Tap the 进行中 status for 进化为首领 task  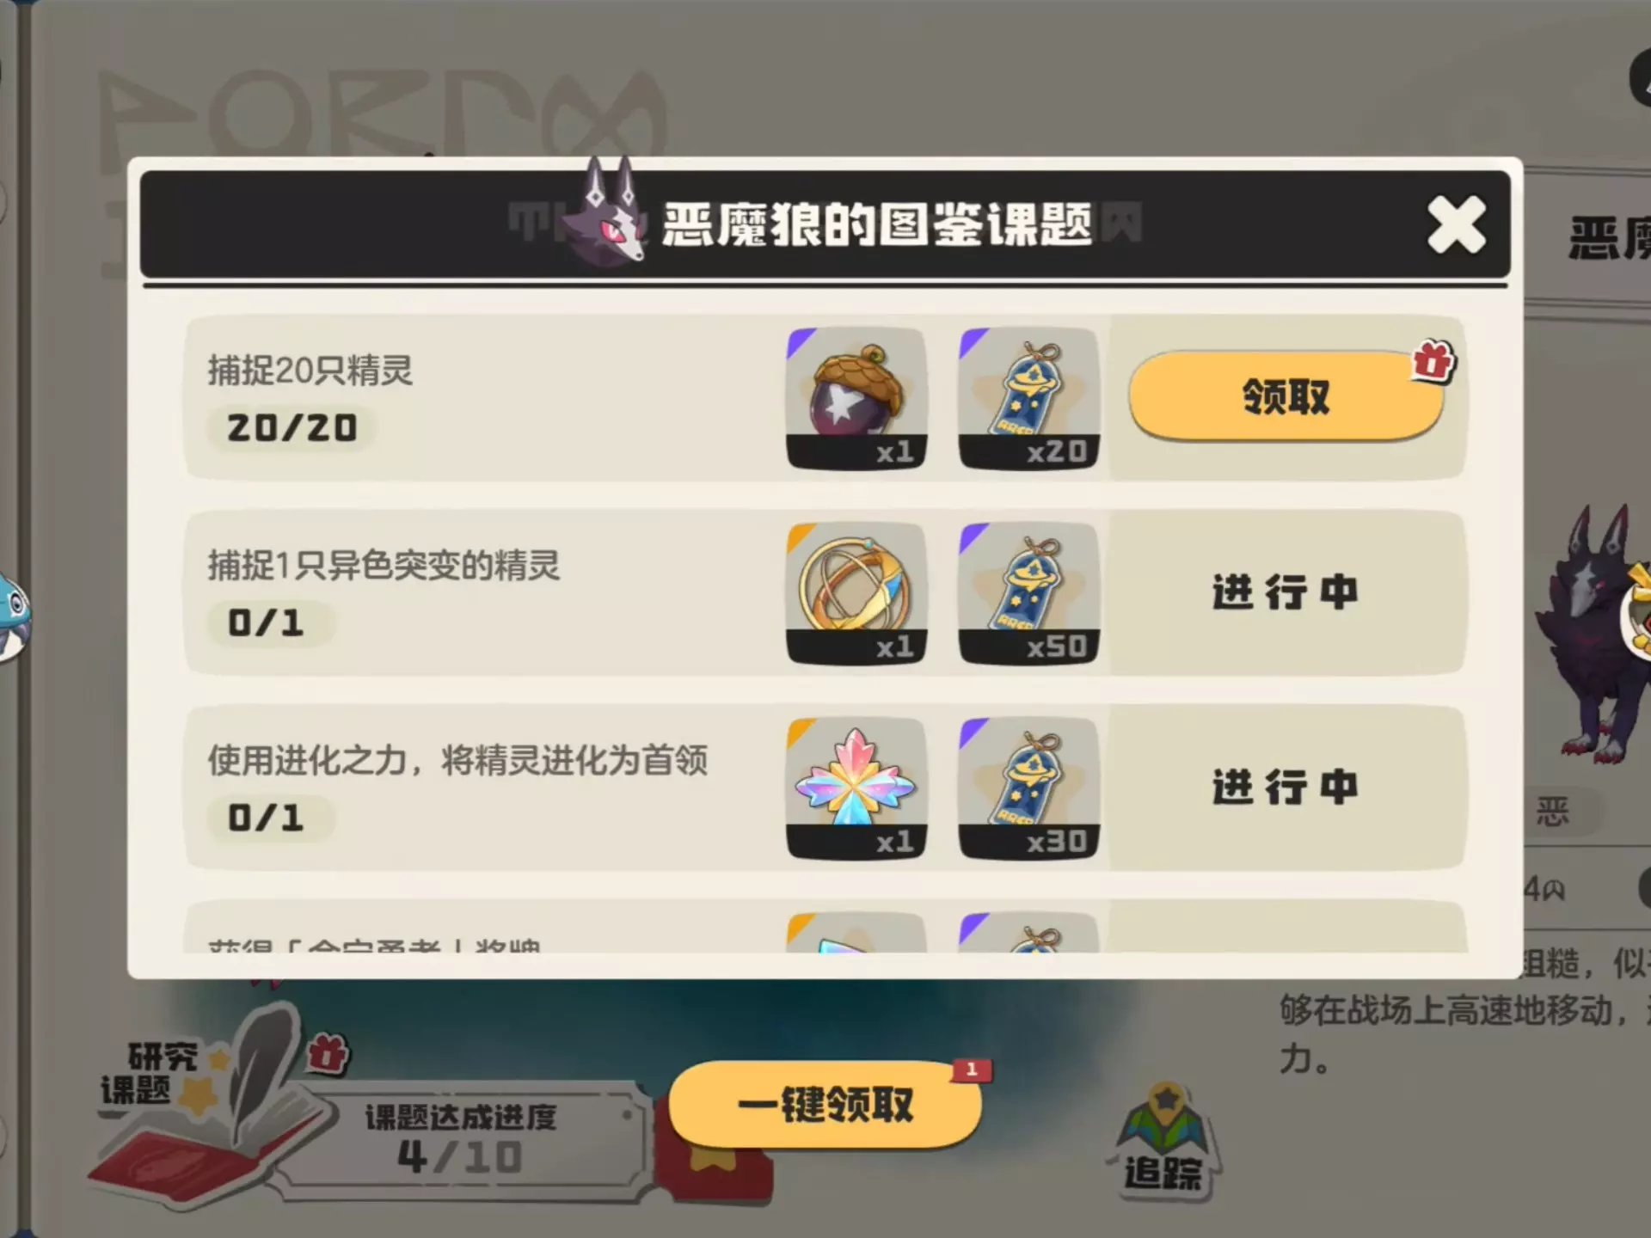click(x=1286, y=788)
